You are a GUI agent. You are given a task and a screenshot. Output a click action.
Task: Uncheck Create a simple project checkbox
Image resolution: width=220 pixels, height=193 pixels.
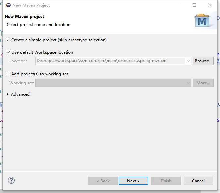coord(8,40)
